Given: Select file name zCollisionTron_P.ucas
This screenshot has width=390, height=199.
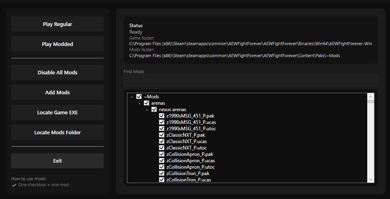Looking at the screenshot, I should (188, 180).
